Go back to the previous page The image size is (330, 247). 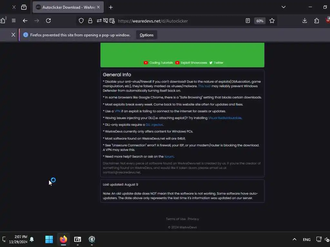tap(25, 21)
